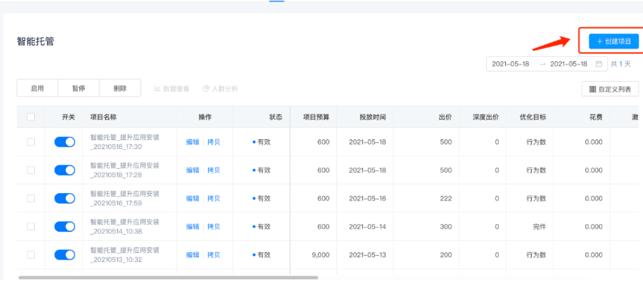This screenshot has height=293, width=643.
Task: Open project name ending _20210513_10:32
Action: 125,255
